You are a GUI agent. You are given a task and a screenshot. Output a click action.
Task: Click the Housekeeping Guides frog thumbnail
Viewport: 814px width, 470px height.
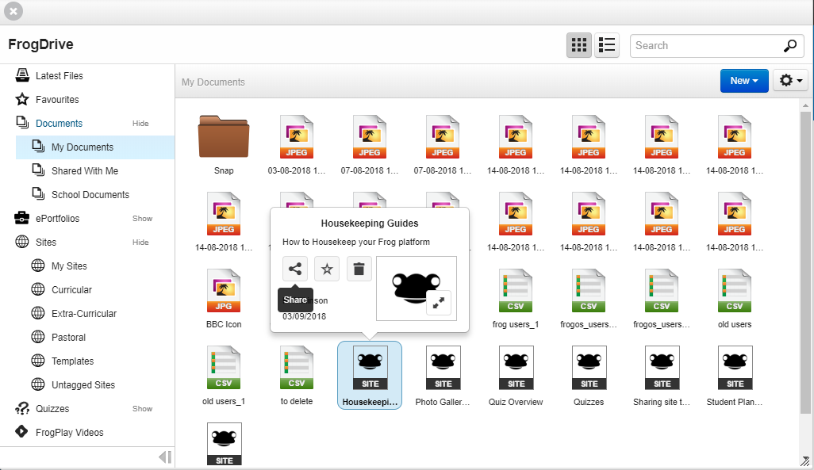(417, 288)
